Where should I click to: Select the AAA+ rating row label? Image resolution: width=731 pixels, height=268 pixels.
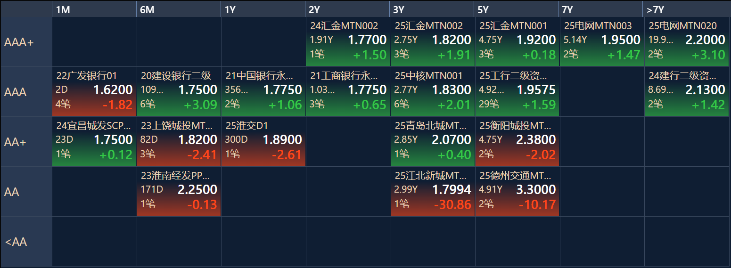pyautogui.click(x=26, y=42)
